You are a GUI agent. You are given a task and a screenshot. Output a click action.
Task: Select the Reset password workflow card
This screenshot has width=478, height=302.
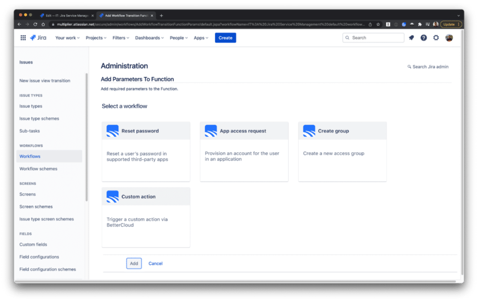click(146, 152)
